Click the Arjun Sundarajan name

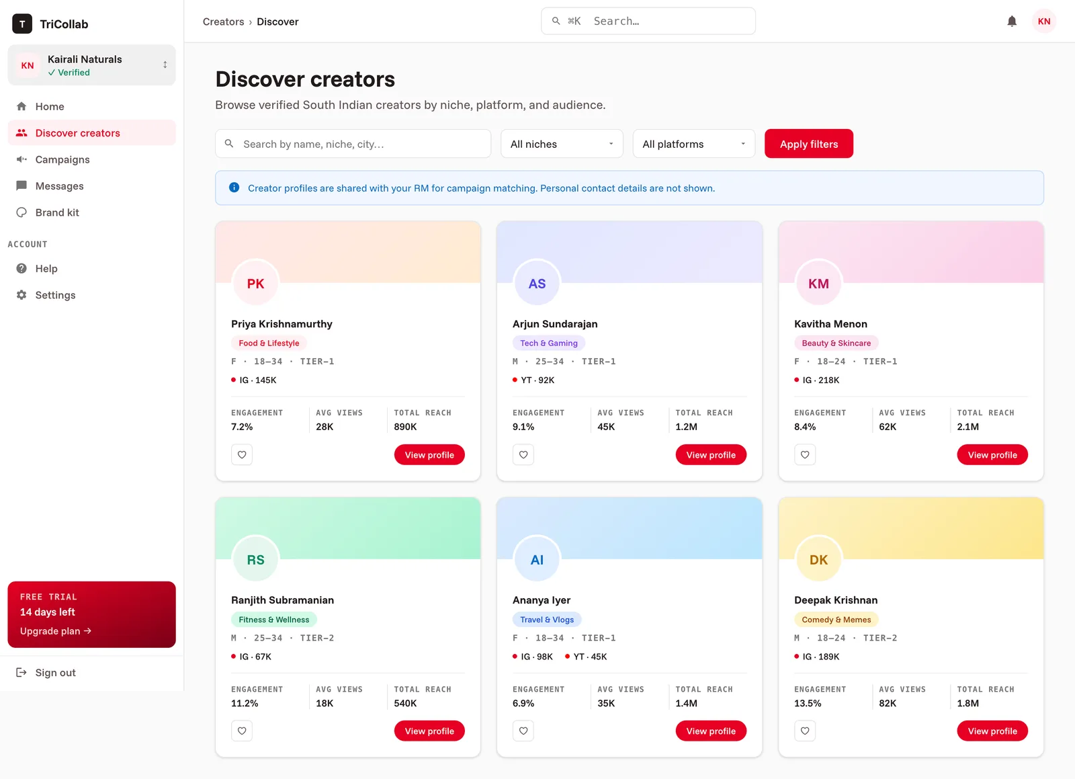pos(555,324)
